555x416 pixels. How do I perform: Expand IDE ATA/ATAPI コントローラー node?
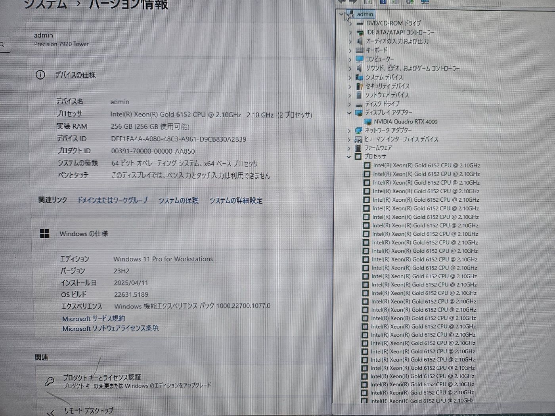click(x=350, y=32)
